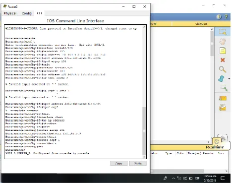This screenshot has height=183, width=232.
Task: Click the volume icon in system tray
Action: [x=185, y=179]
